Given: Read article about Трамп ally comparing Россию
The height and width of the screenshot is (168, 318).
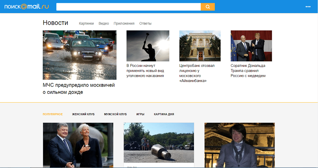Looking at the screenshot, I should click(x=248, y=71).
